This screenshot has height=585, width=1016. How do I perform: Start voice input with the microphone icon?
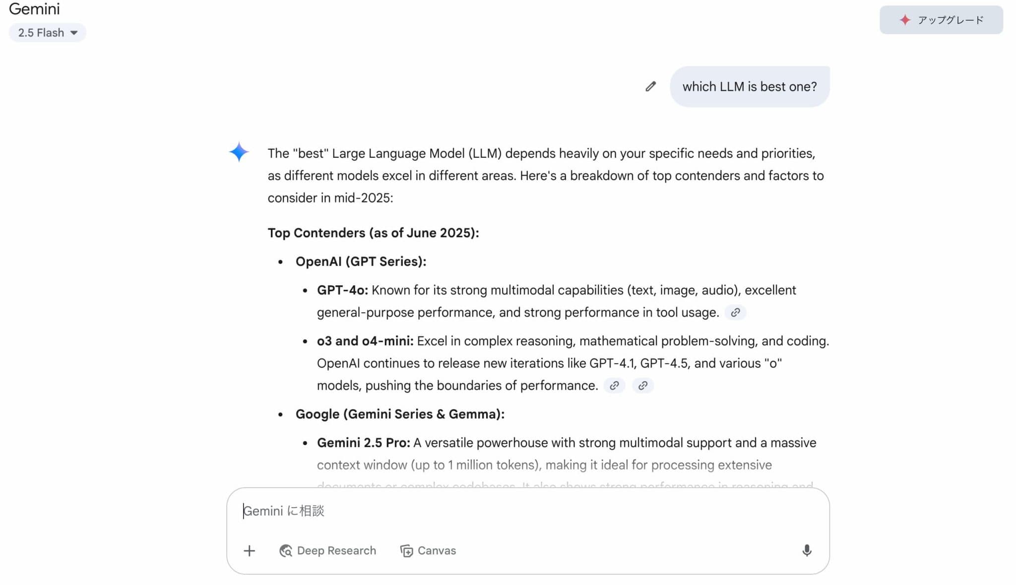point(807,550)
